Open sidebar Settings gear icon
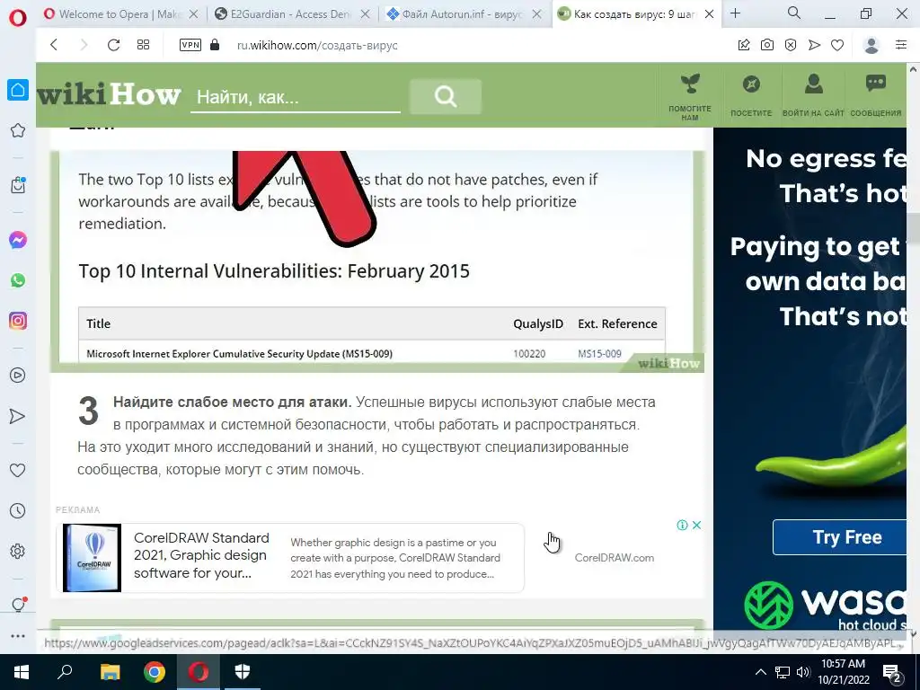 point(18,552)
